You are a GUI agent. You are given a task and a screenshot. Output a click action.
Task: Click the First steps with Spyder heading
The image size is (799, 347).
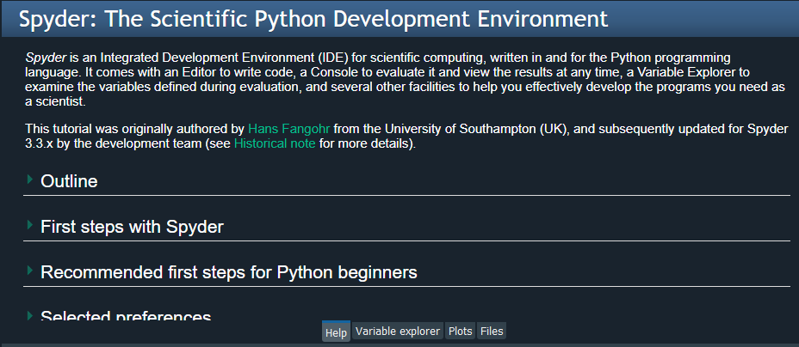pyautogui.click(x=132, y=227)
